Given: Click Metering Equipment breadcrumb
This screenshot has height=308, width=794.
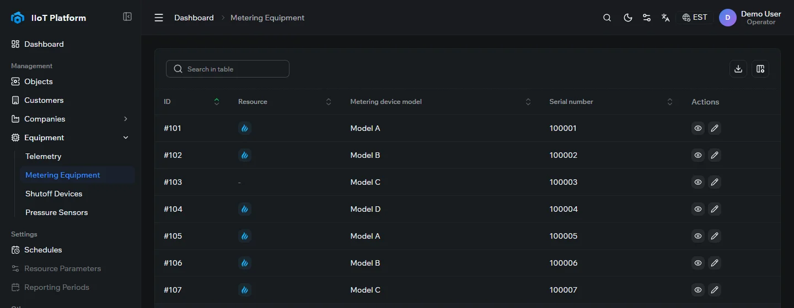Looking at the screenshot, I should click(267, 18).
